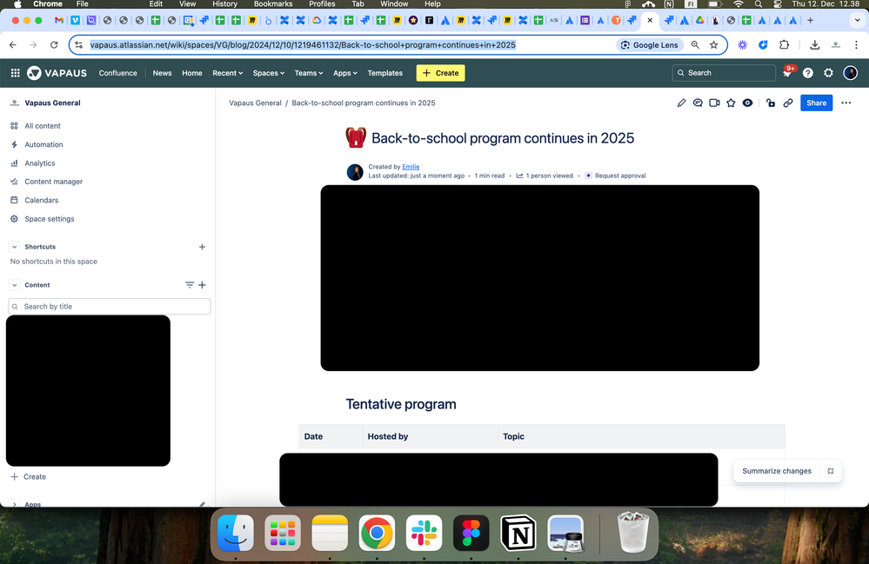Toggle the notifications bell badge
Image resolution: width=869 pixels, height=564 pixels.
(x=787, y=73)
